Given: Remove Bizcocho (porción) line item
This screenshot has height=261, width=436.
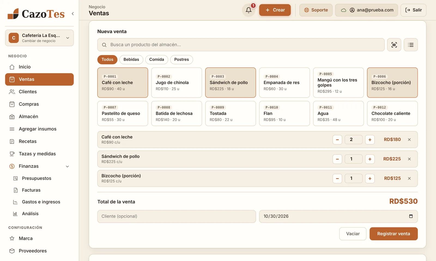Looking at the screenshot, I should pos(409,178).
